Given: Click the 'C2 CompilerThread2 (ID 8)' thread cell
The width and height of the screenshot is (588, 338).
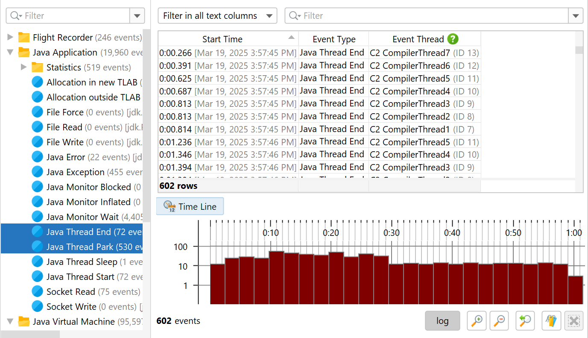Looking at the screenshot, I should (425, 116).
